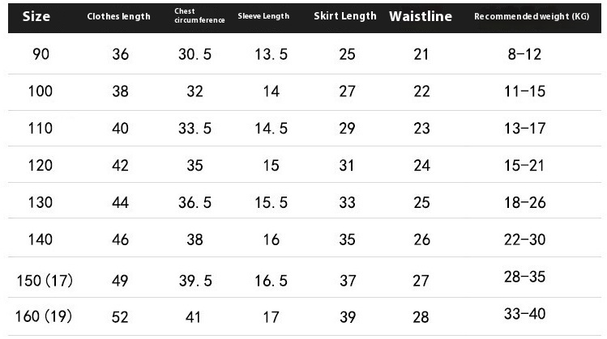The width and height of the screenshot is (607, 339).
Task: Click the size 100 row label
Action: 40,91
